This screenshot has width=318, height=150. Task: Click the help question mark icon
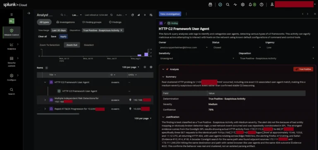coord(261,5)
